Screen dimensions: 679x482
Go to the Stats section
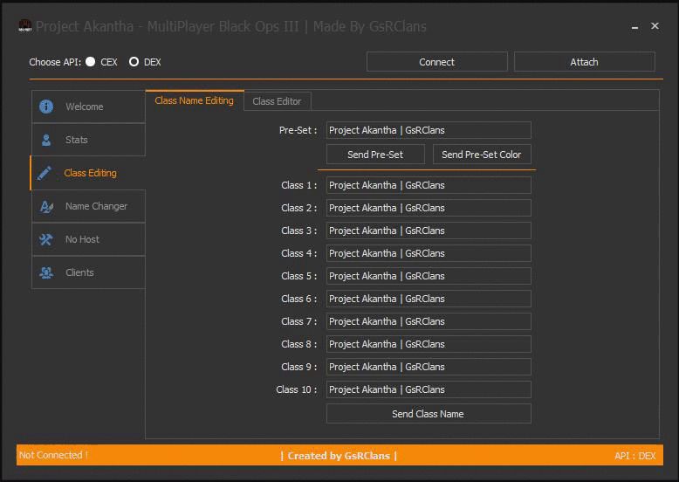88,140
